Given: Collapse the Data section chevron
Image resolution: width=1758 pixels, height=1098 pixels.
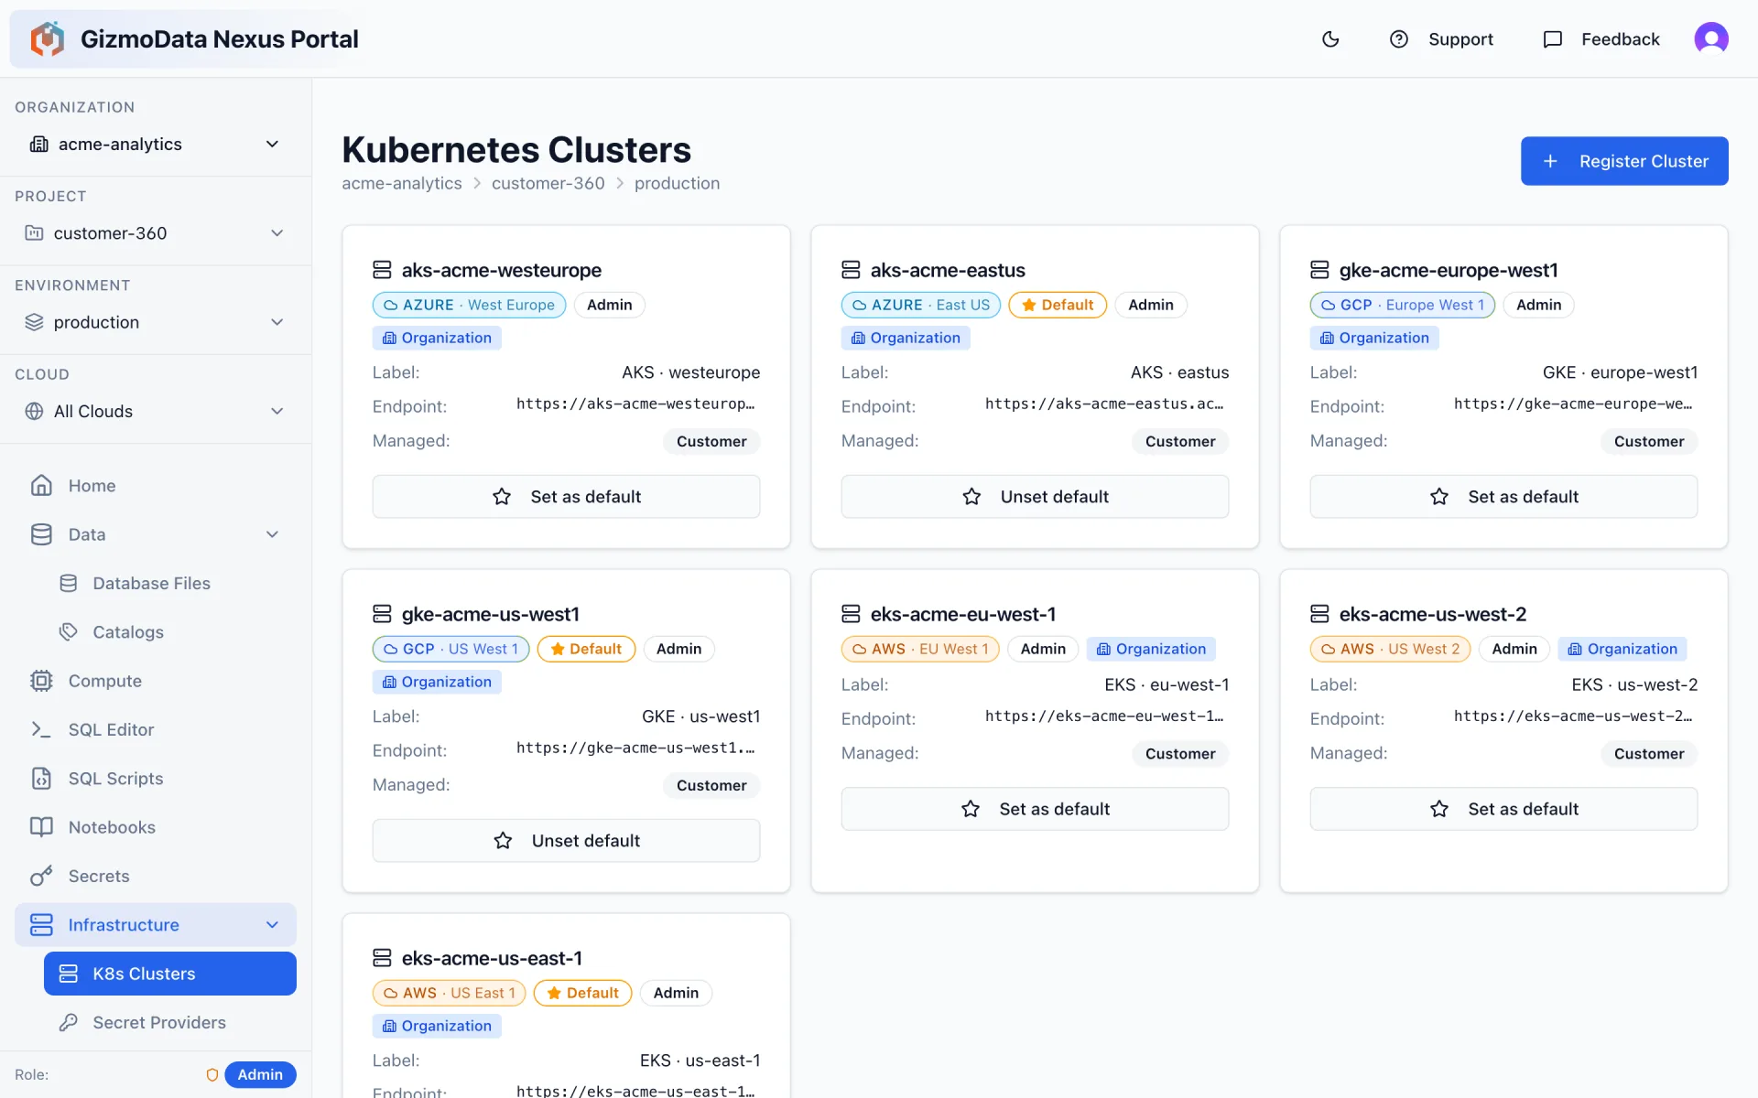Looking at the screenshot, I should click(272, 534).
